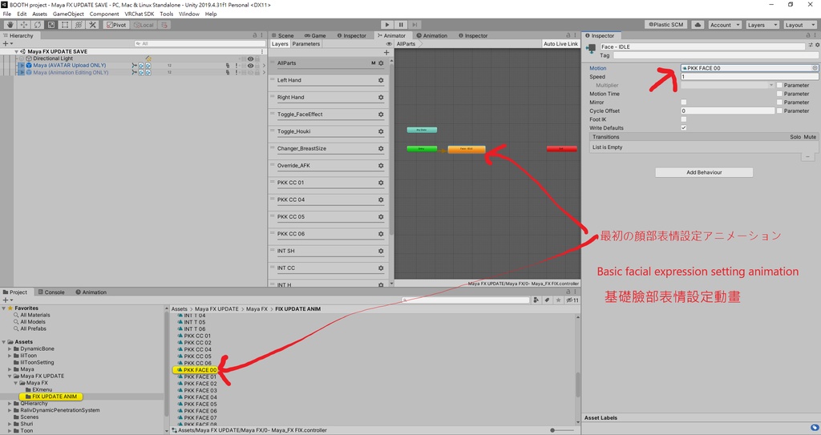Viewport: 821px width, 435px height.
Task: Open settings gear for INT SH layer
Action: [381, 252]
